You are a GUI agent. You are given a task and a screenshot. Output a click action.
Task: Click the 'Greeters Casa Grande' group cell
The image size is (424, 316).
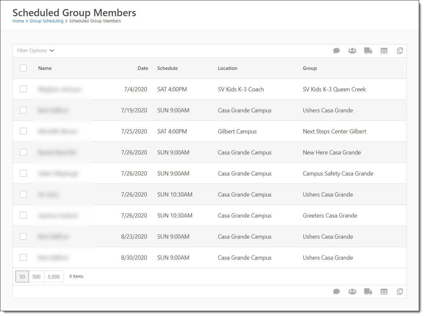tap(330, 216)
